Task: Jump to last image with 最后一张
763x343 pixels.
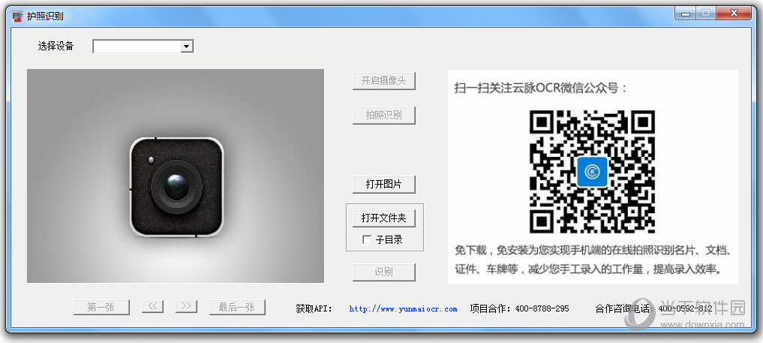Action: (x=237, y=307)
